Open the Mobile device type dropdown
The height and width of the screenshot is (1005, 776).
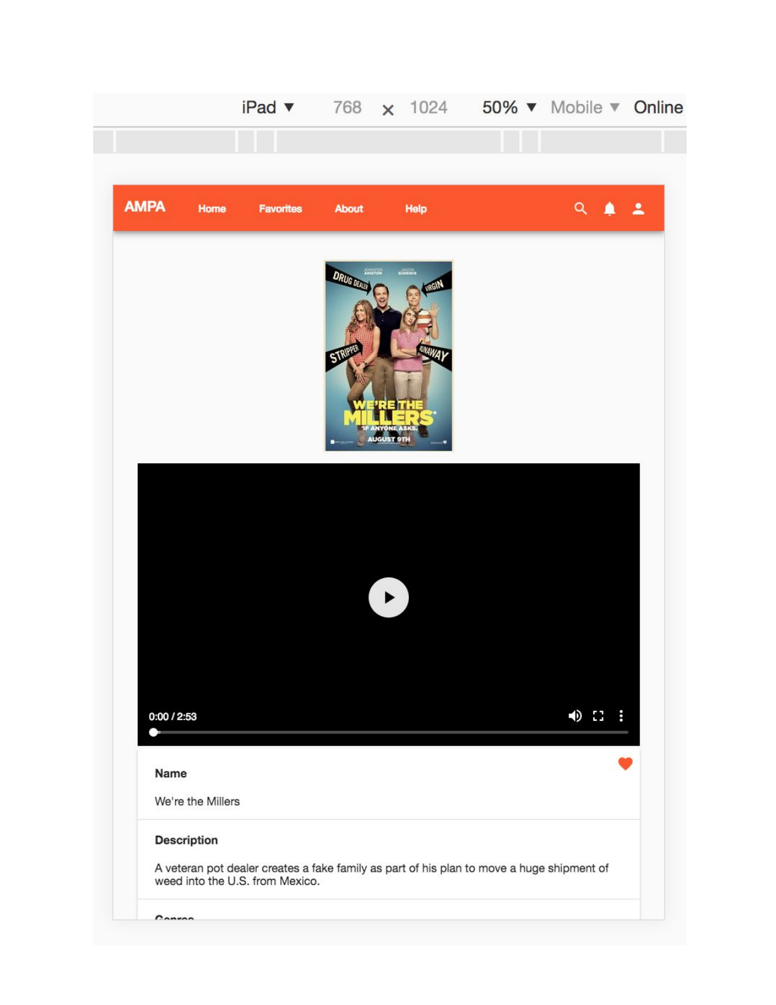click(x=585, y=107)
